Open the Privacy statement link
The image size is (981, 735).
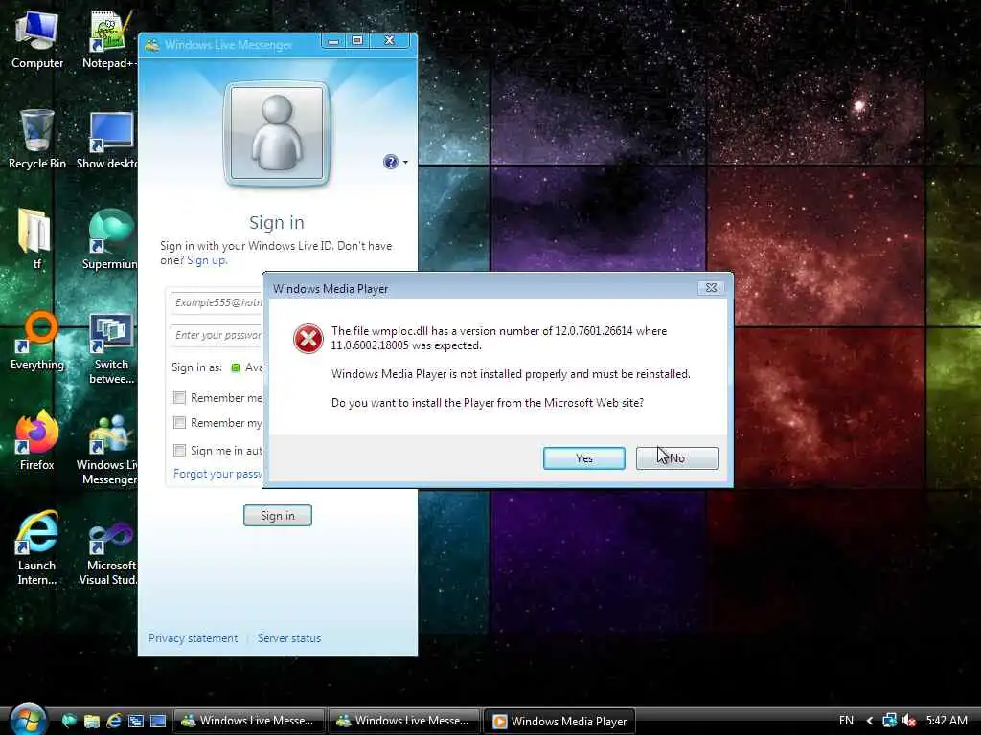coord(193,638)
